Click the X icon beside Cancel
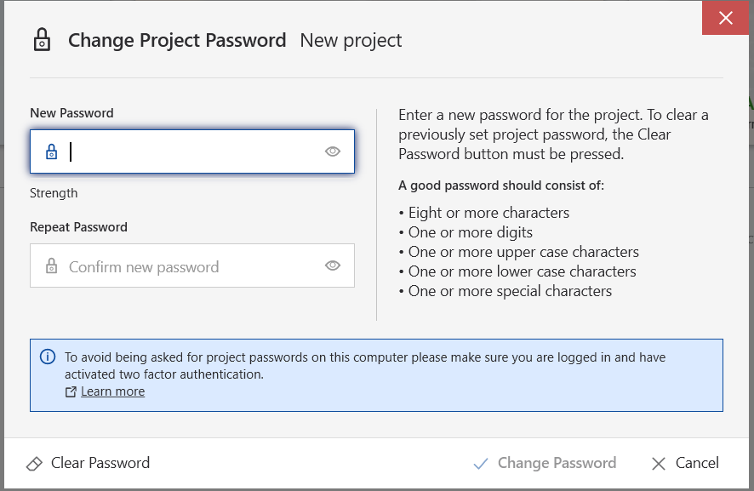754x491 pixels. pyautogui.click(x=658, y=464)
